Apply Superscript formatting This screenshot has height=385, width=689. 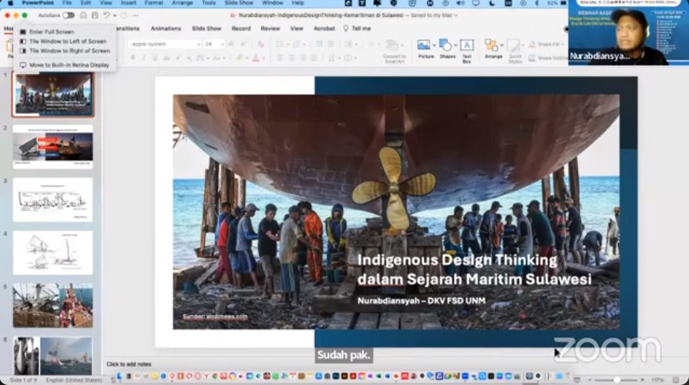pyautogui.click(x=178, y=58)
